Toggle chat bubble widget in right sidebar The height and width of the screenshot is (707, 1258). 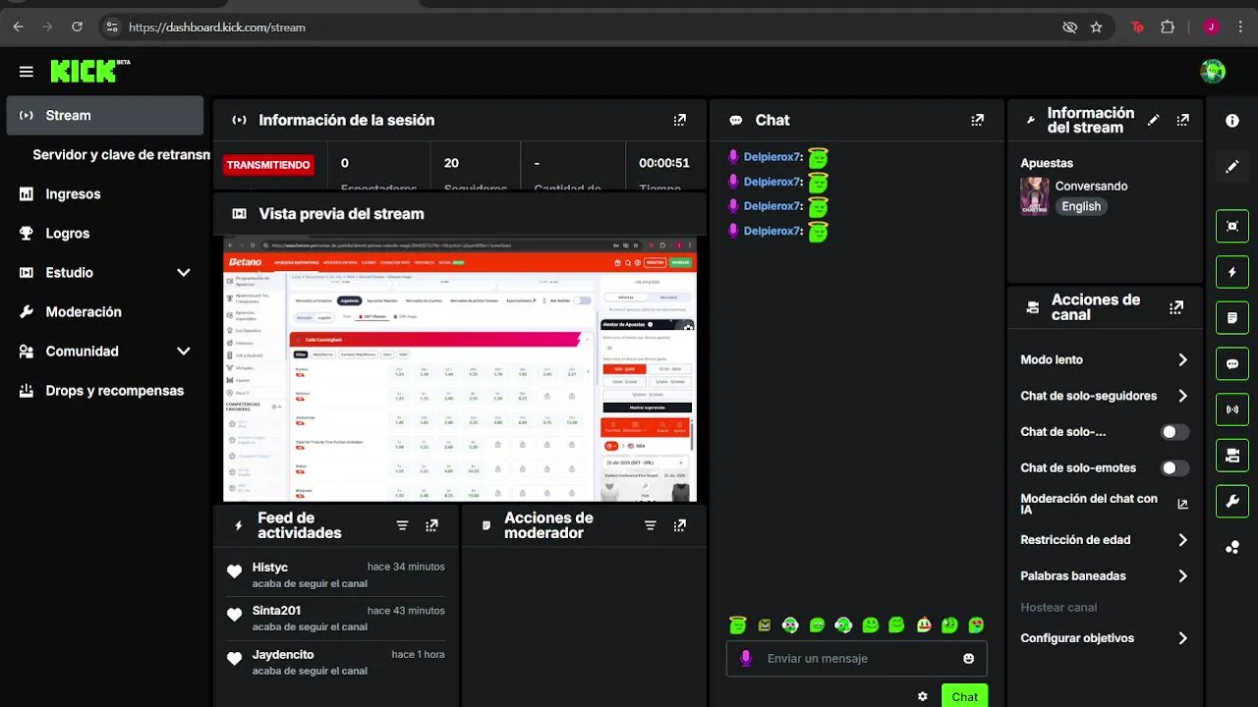pos(1232,363)
